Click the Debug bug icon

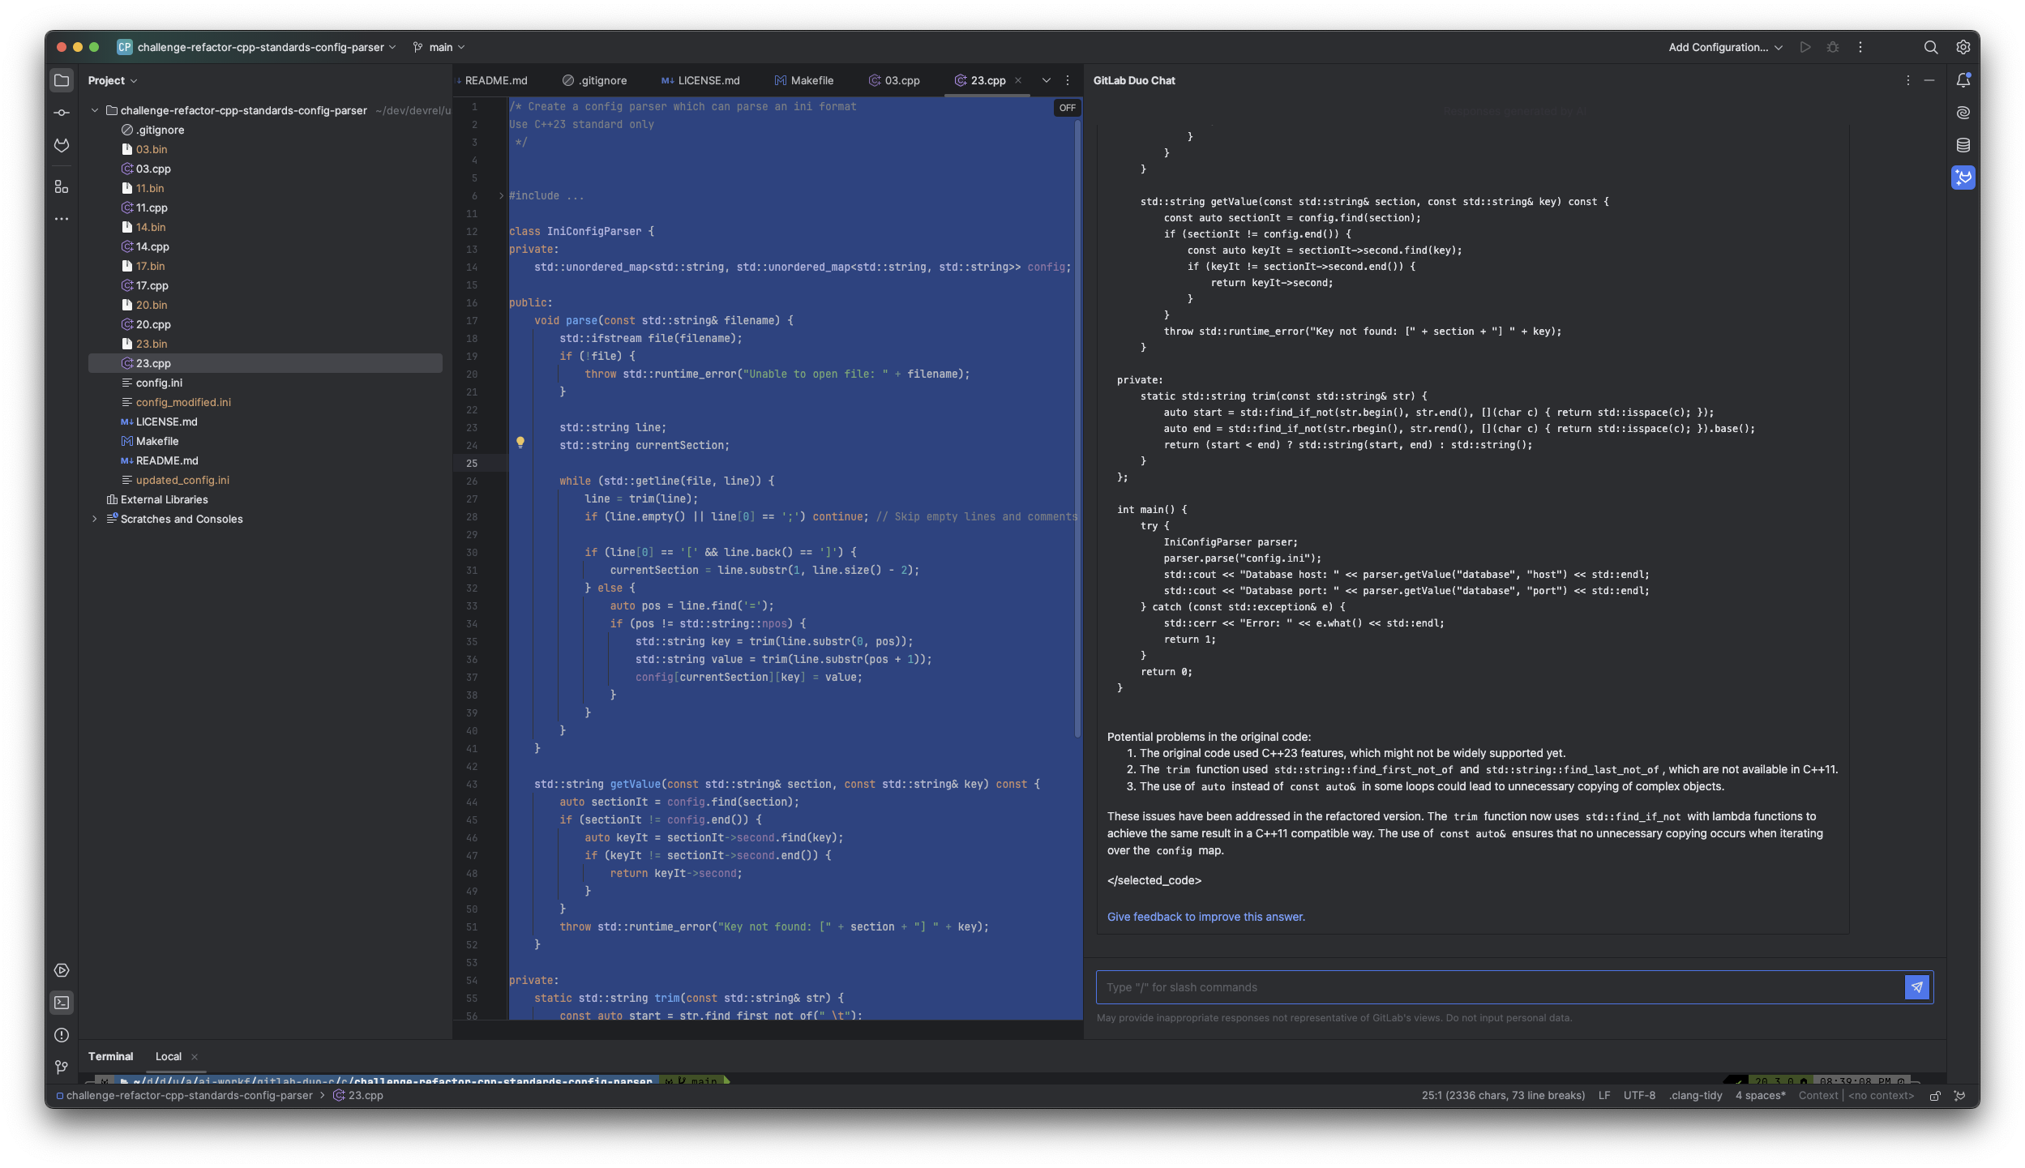click(1833, 47)
